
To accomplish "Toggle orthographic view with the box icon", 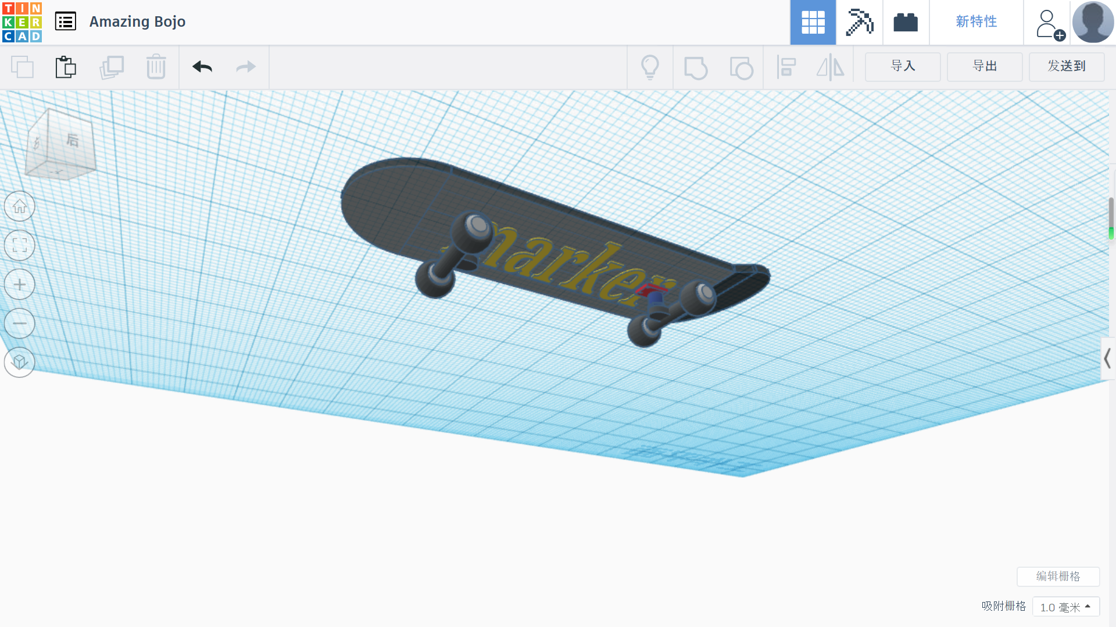I will (x=19, y=362).
